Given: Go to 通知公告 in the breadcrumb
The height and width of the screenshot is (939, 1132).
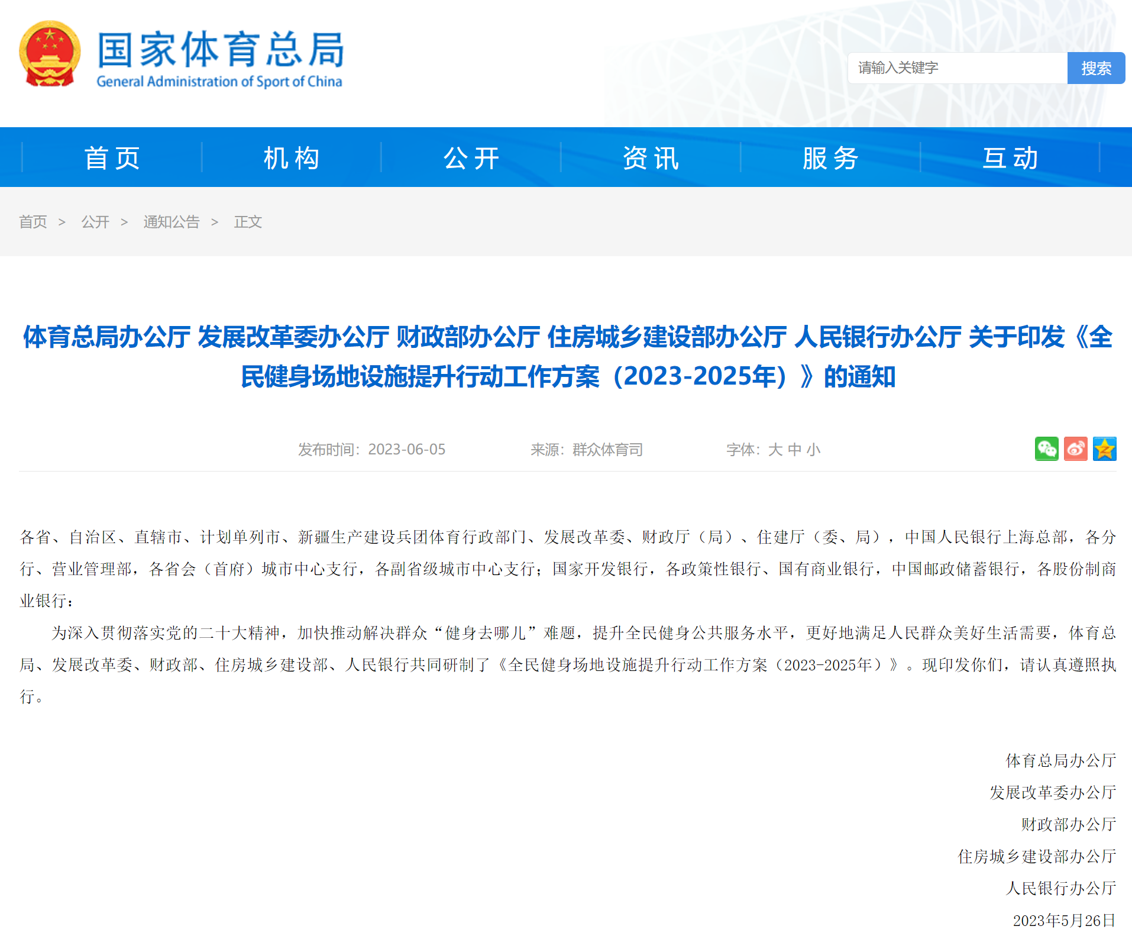Looking at the screenshot, I should [x=172, y=222].
